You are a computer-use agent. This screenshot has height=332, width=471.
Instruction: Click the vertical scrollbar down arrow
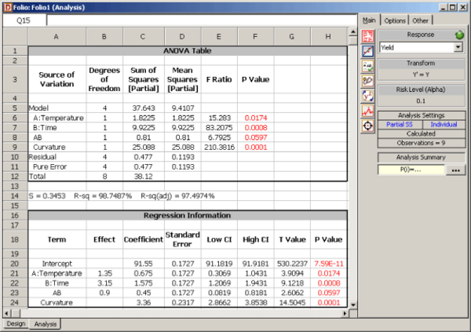pos(353,305)
